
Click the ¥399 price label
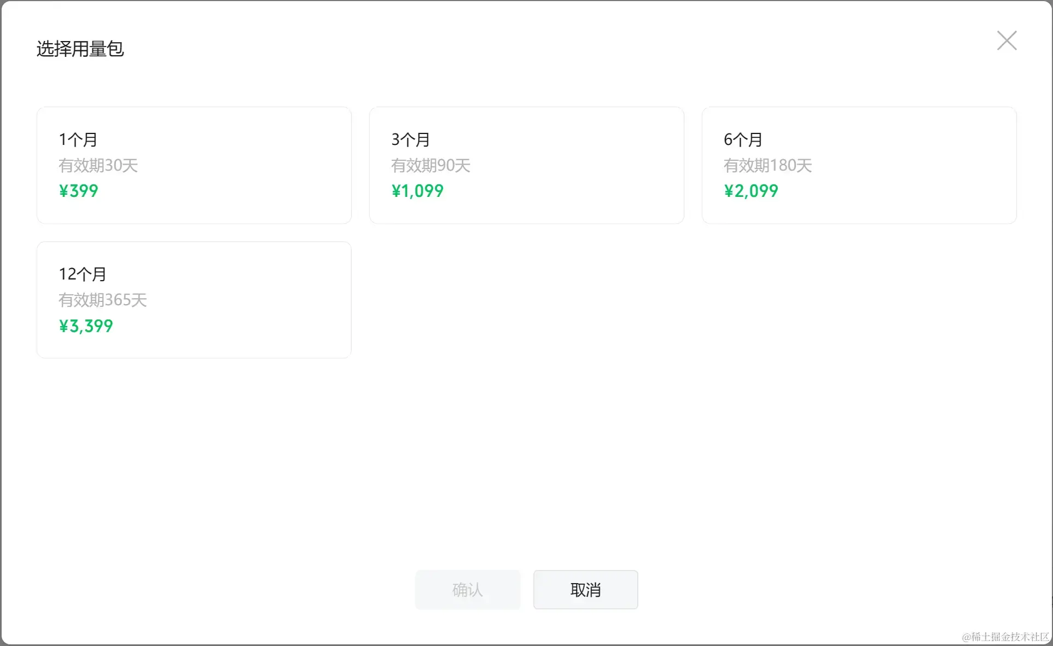(x=78, y=191)
